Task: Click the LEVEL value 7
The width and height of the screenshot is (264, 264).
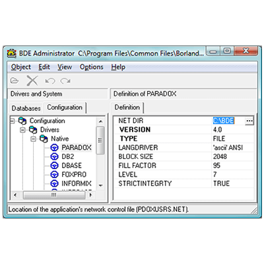Action: point(215,174)
